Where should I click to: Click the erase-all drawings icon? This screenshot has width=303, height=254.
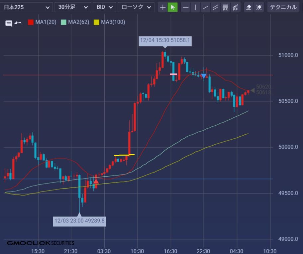pyautogui.click(x=258, y=7)
